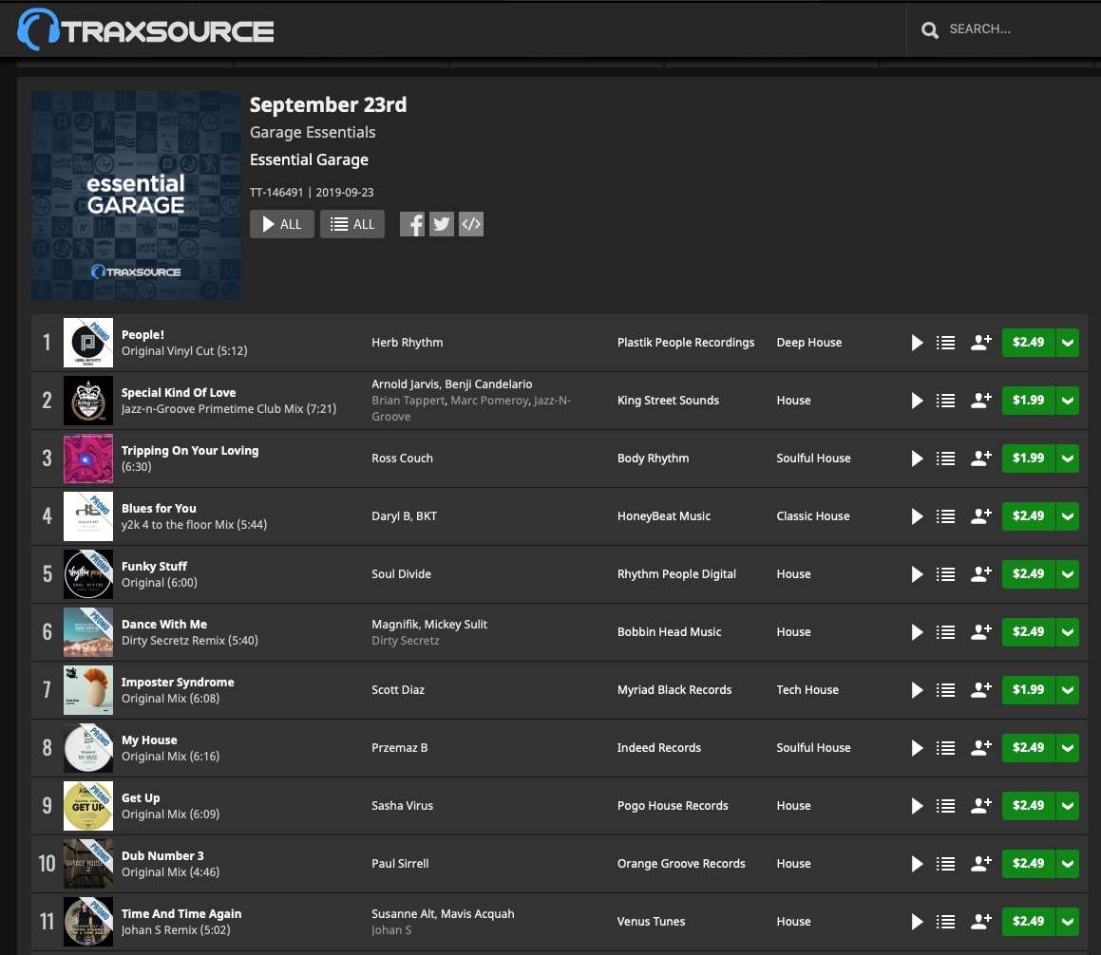The height and width of the screenshot is (955, 1101).
Task: Expand purchase options for People!
Action: point(1068,343)
